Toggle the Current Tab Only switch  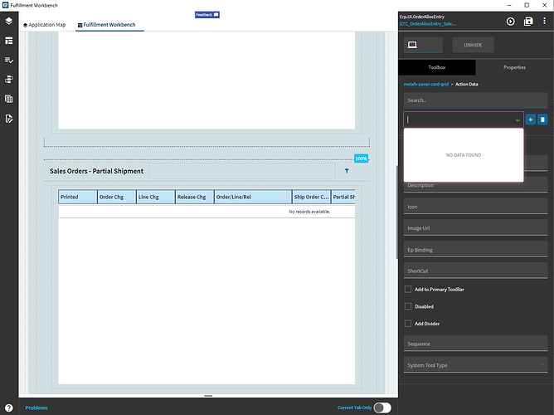pyautogui.click(x=382, y=408)
